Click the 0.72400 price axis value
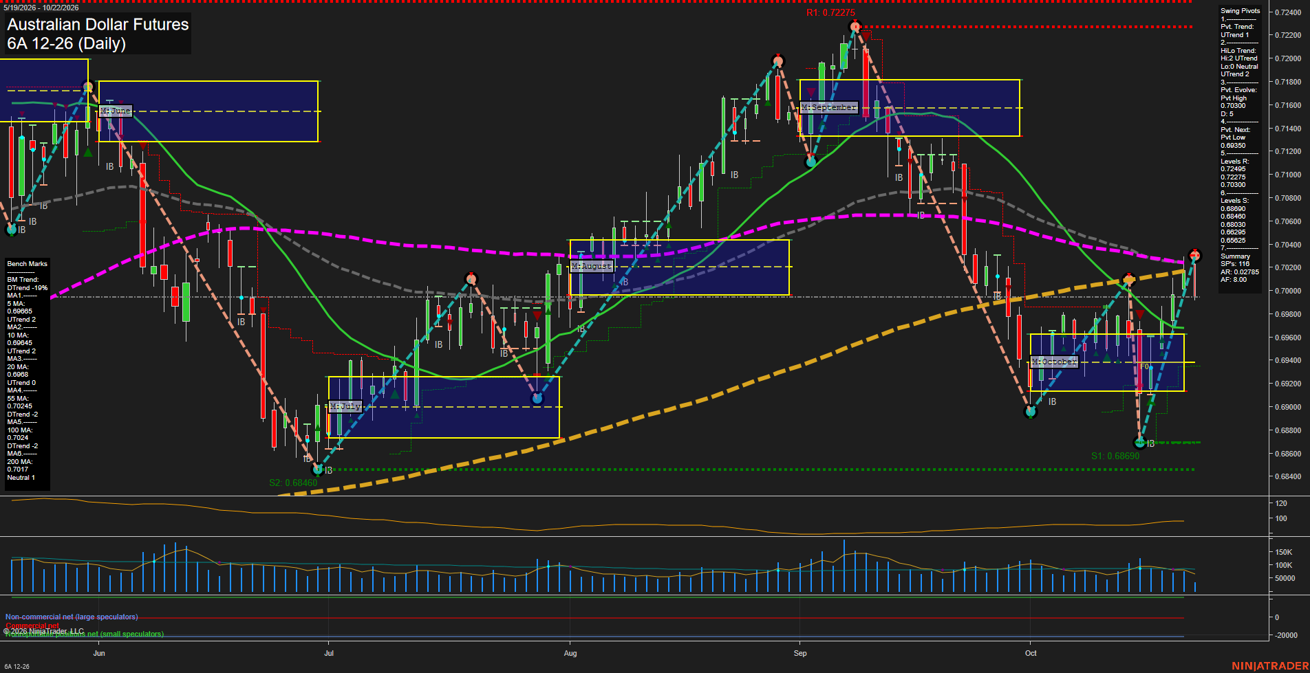 point(1288,12)
